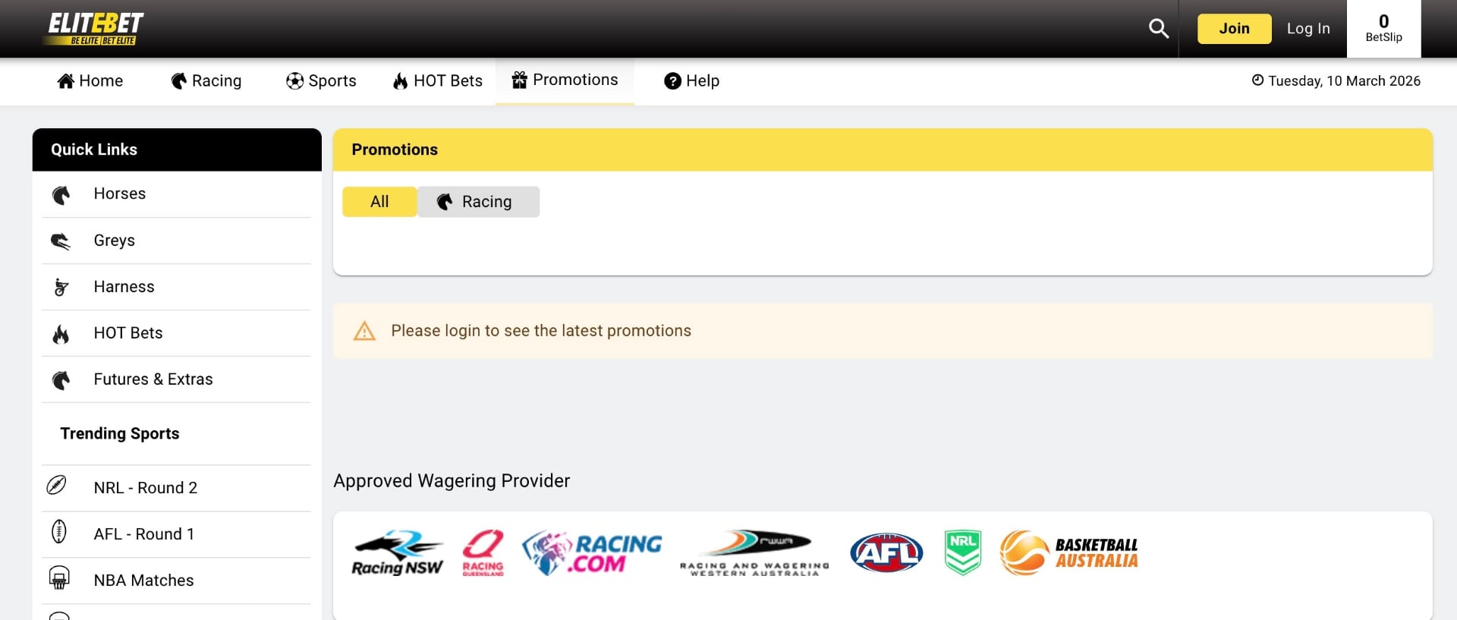Filter promotions by Racing
The width and height of the screenshot is (1457, 620).
(478, 202)
